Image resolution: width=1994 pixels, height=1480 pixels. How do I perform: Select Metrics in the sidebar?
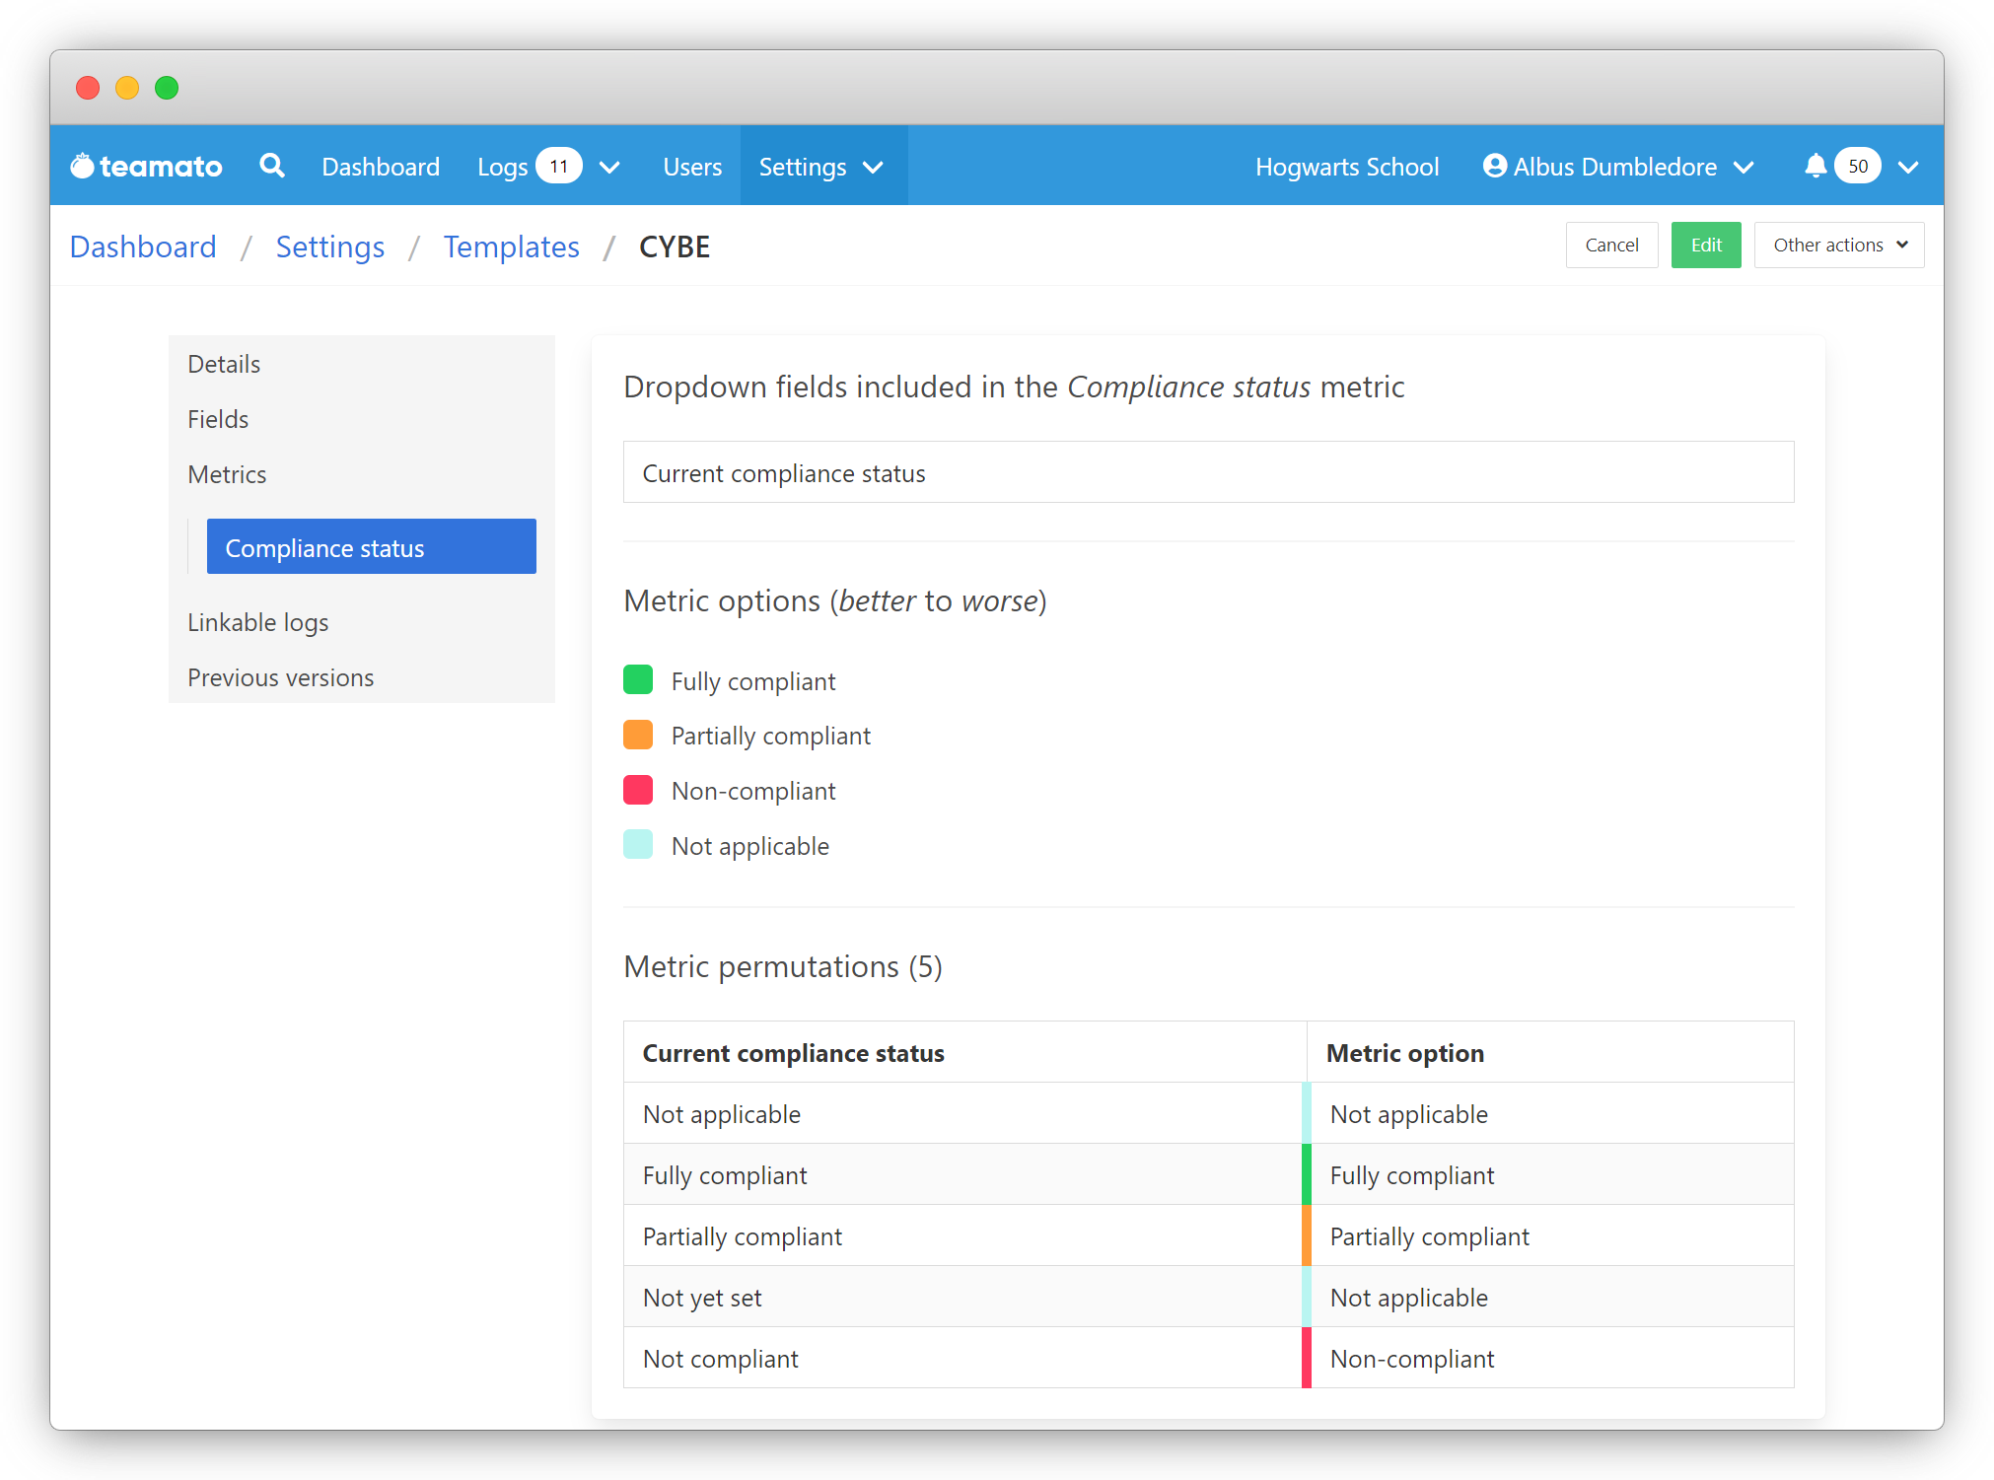(362, 474)
